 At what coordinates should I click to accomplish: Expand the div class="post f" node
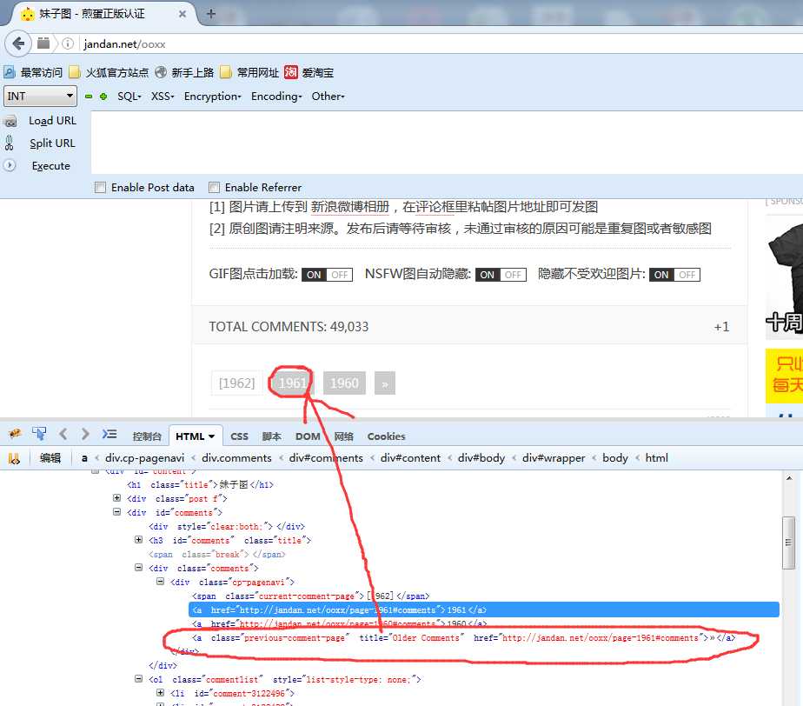click(116, 497)
